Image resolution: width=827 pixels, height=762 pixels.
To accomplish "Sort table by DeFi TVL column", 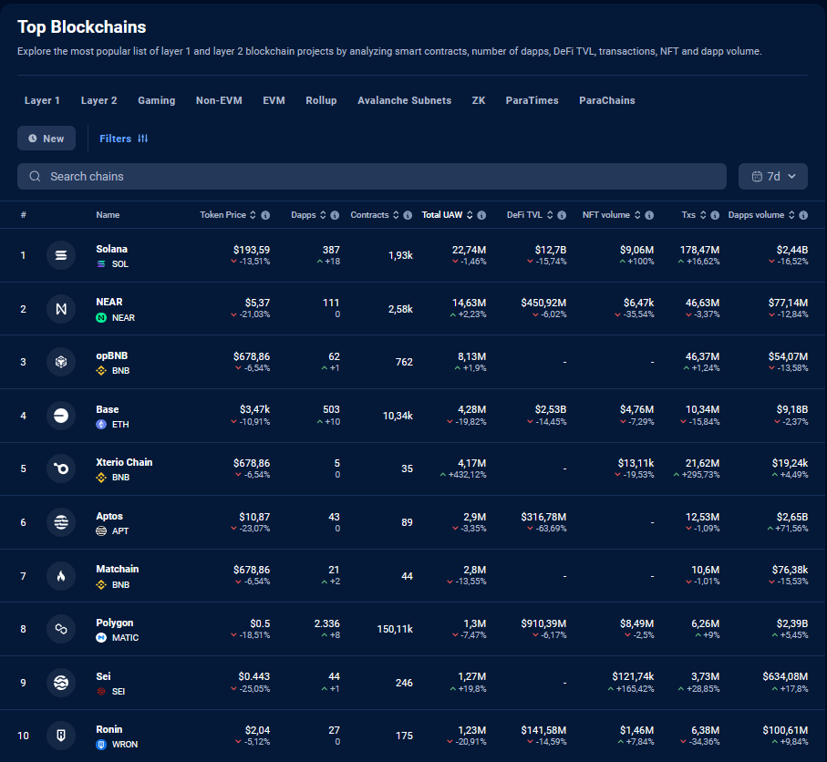I will point(550,215).
